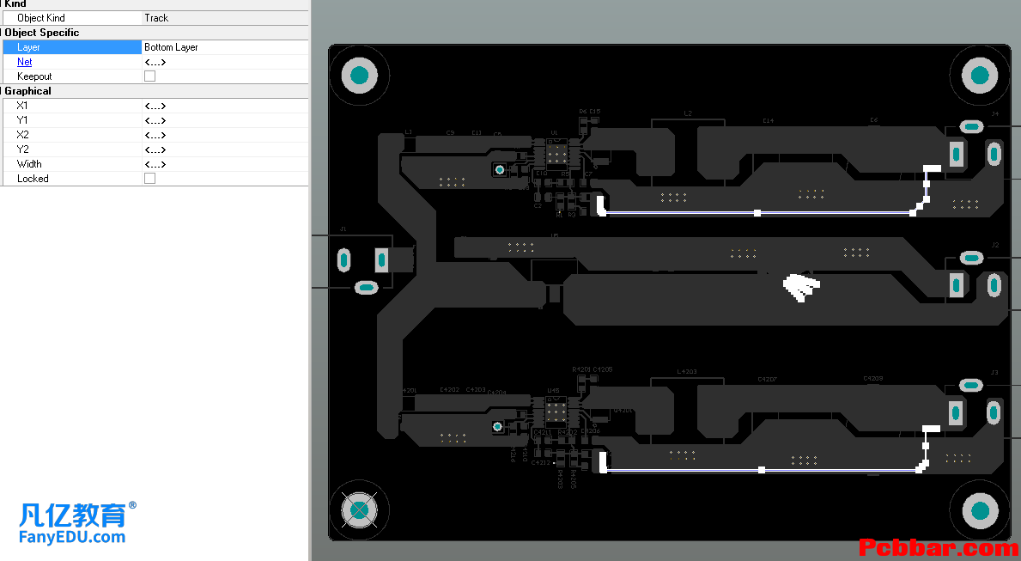Click the U45 designator label
This screenshot has width=1021, height=561.
point(553,390)
